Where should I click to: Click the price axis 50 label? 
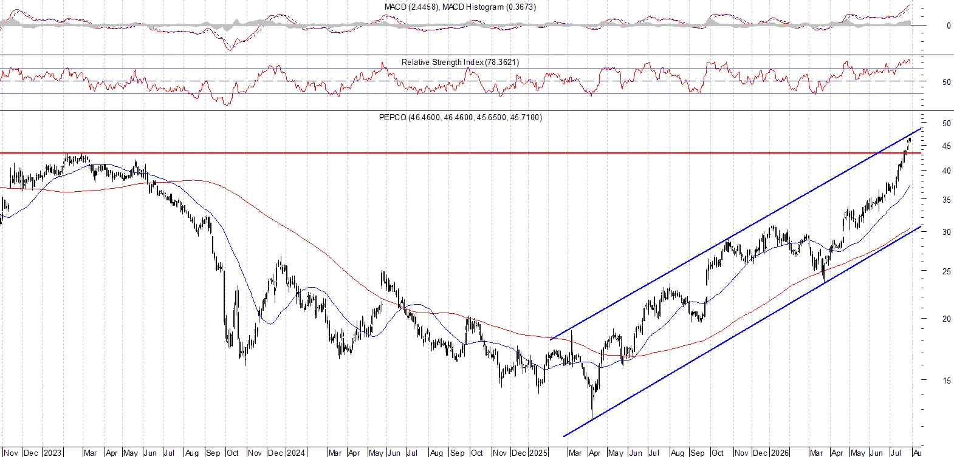coord(947,123)
